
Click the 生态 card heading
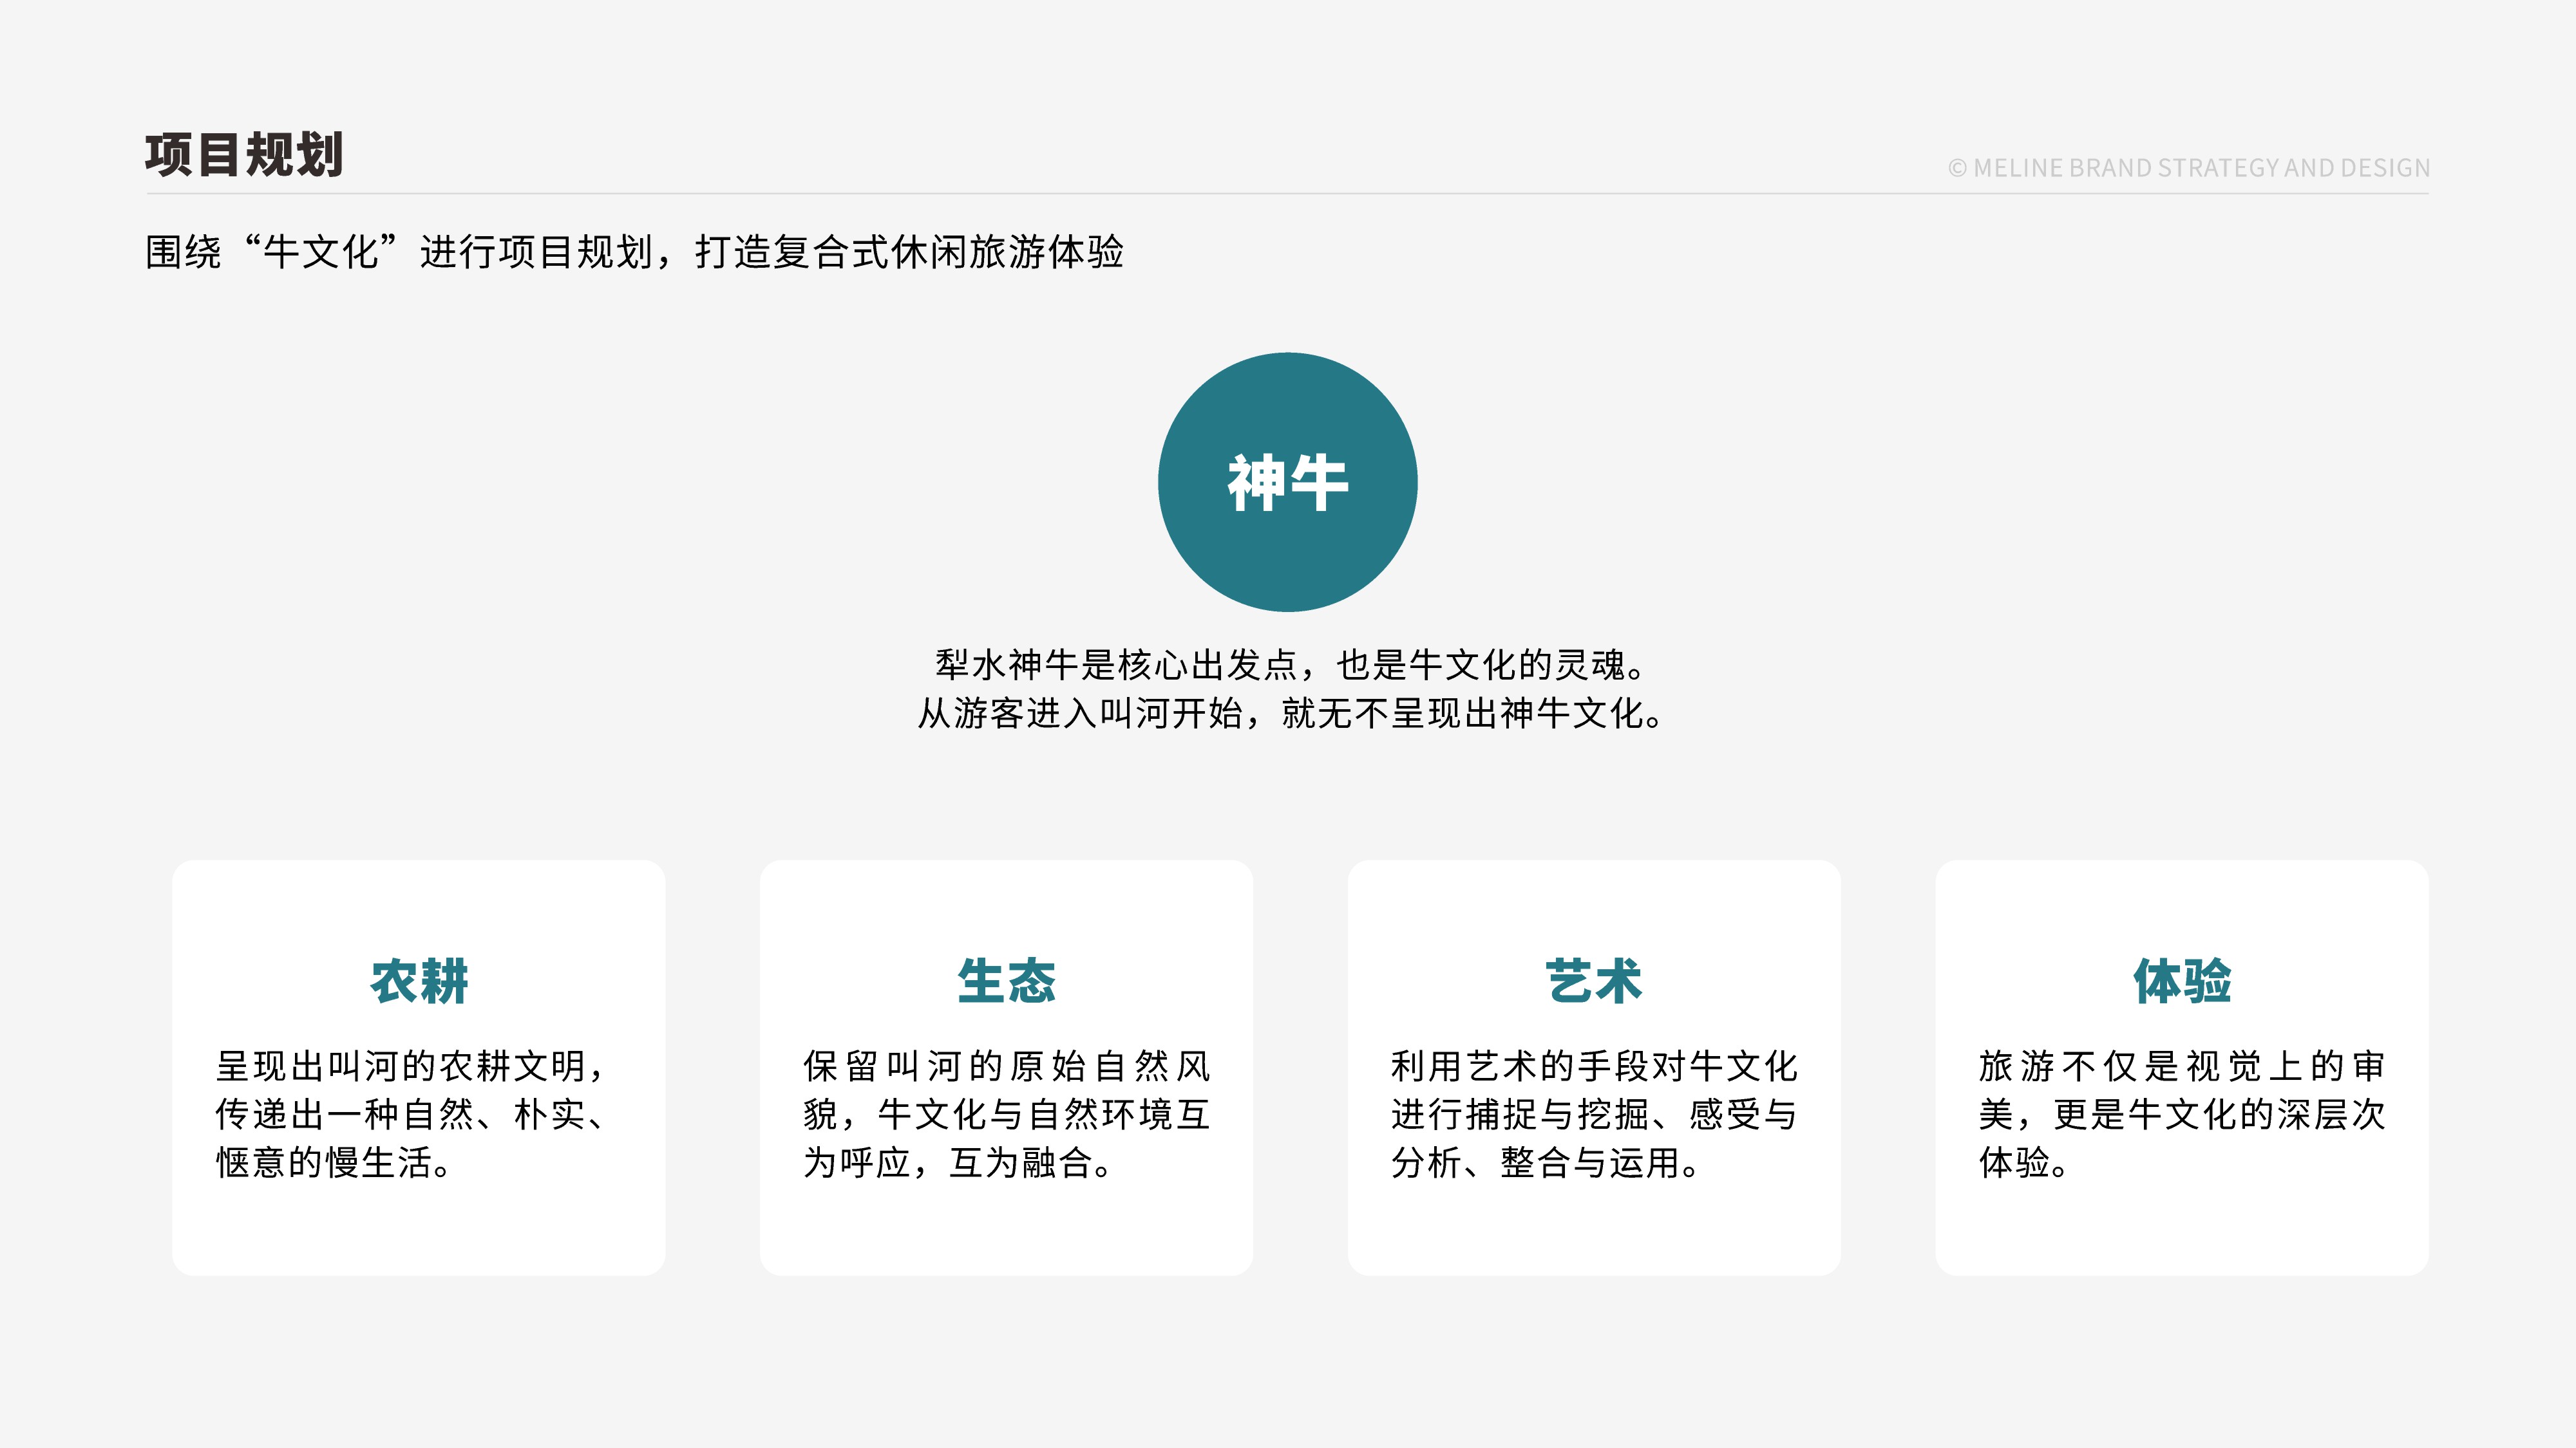[1006, 980]
